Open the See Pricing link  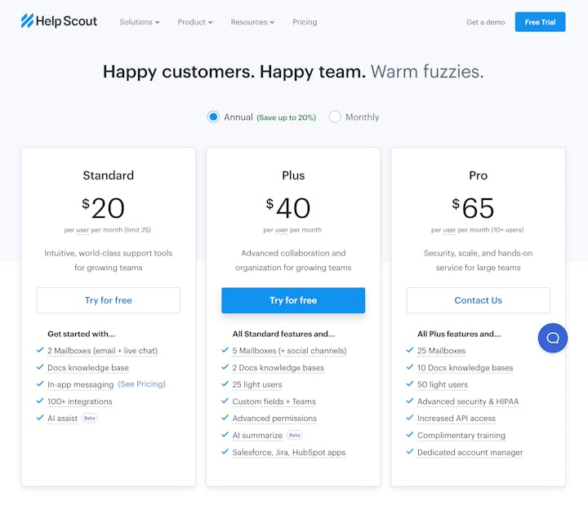pos(141,384)
